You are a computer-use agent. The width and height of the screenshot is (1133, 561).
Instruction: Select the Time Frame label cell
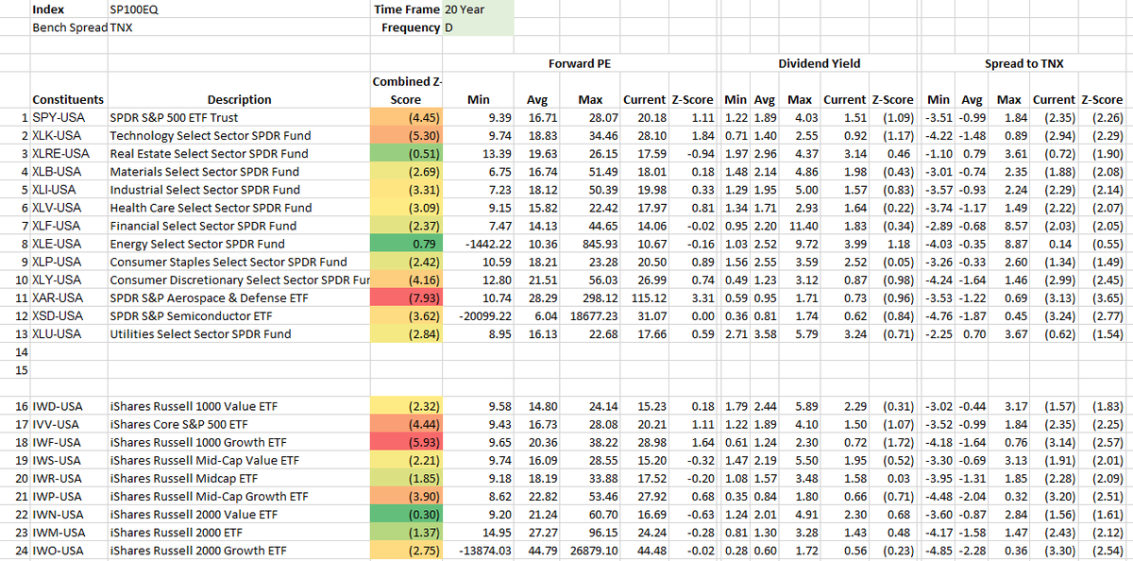tap(408, 8)
